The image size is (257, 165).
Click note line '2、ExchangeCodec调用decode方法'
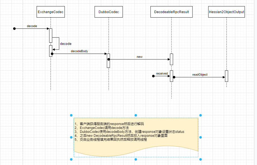pyautogui.click(x=102, y=128)
